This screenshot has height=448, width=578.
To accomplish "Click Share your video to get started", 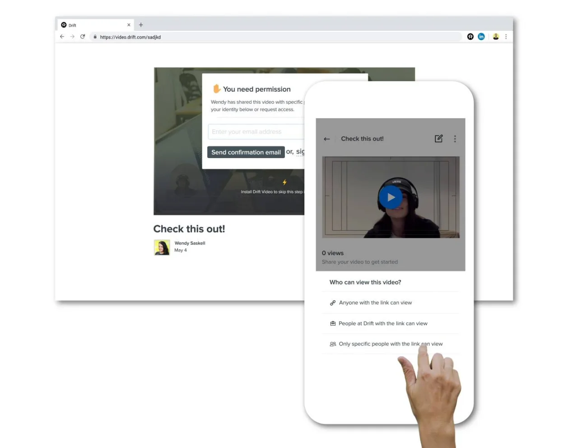I will tap(360, 262).
